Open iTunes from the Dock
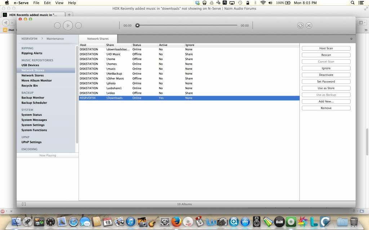 130,221
